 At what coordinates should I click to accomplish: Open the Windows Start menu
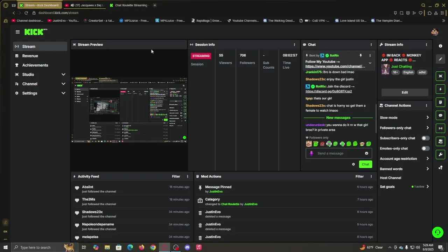pos(5,247)
